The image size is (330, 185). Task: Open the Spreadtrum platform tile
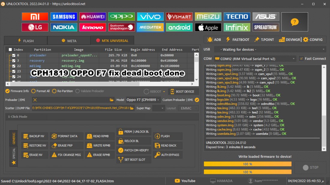[265, 27]
